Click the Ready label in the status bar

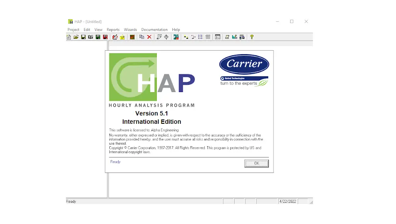(x=71, y=201)
